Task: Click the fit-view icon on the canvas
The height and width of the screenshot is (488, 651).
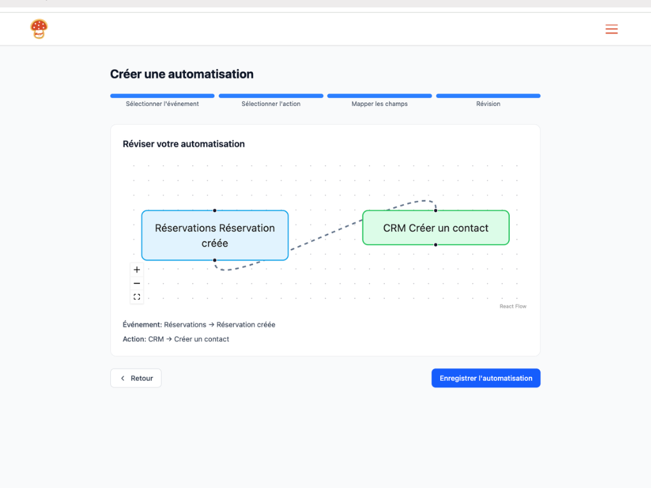Action: pyautogui.click(x=137, y=296)
